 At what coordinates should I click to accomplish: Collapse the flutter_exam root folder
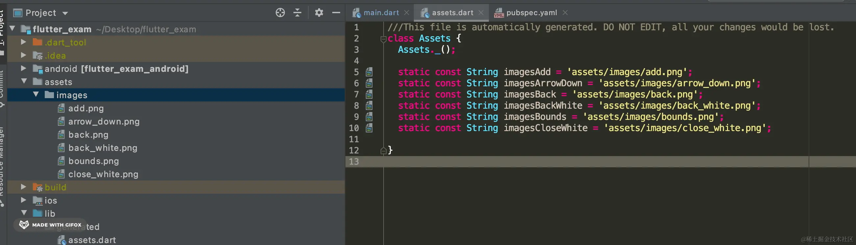(12, 28)
